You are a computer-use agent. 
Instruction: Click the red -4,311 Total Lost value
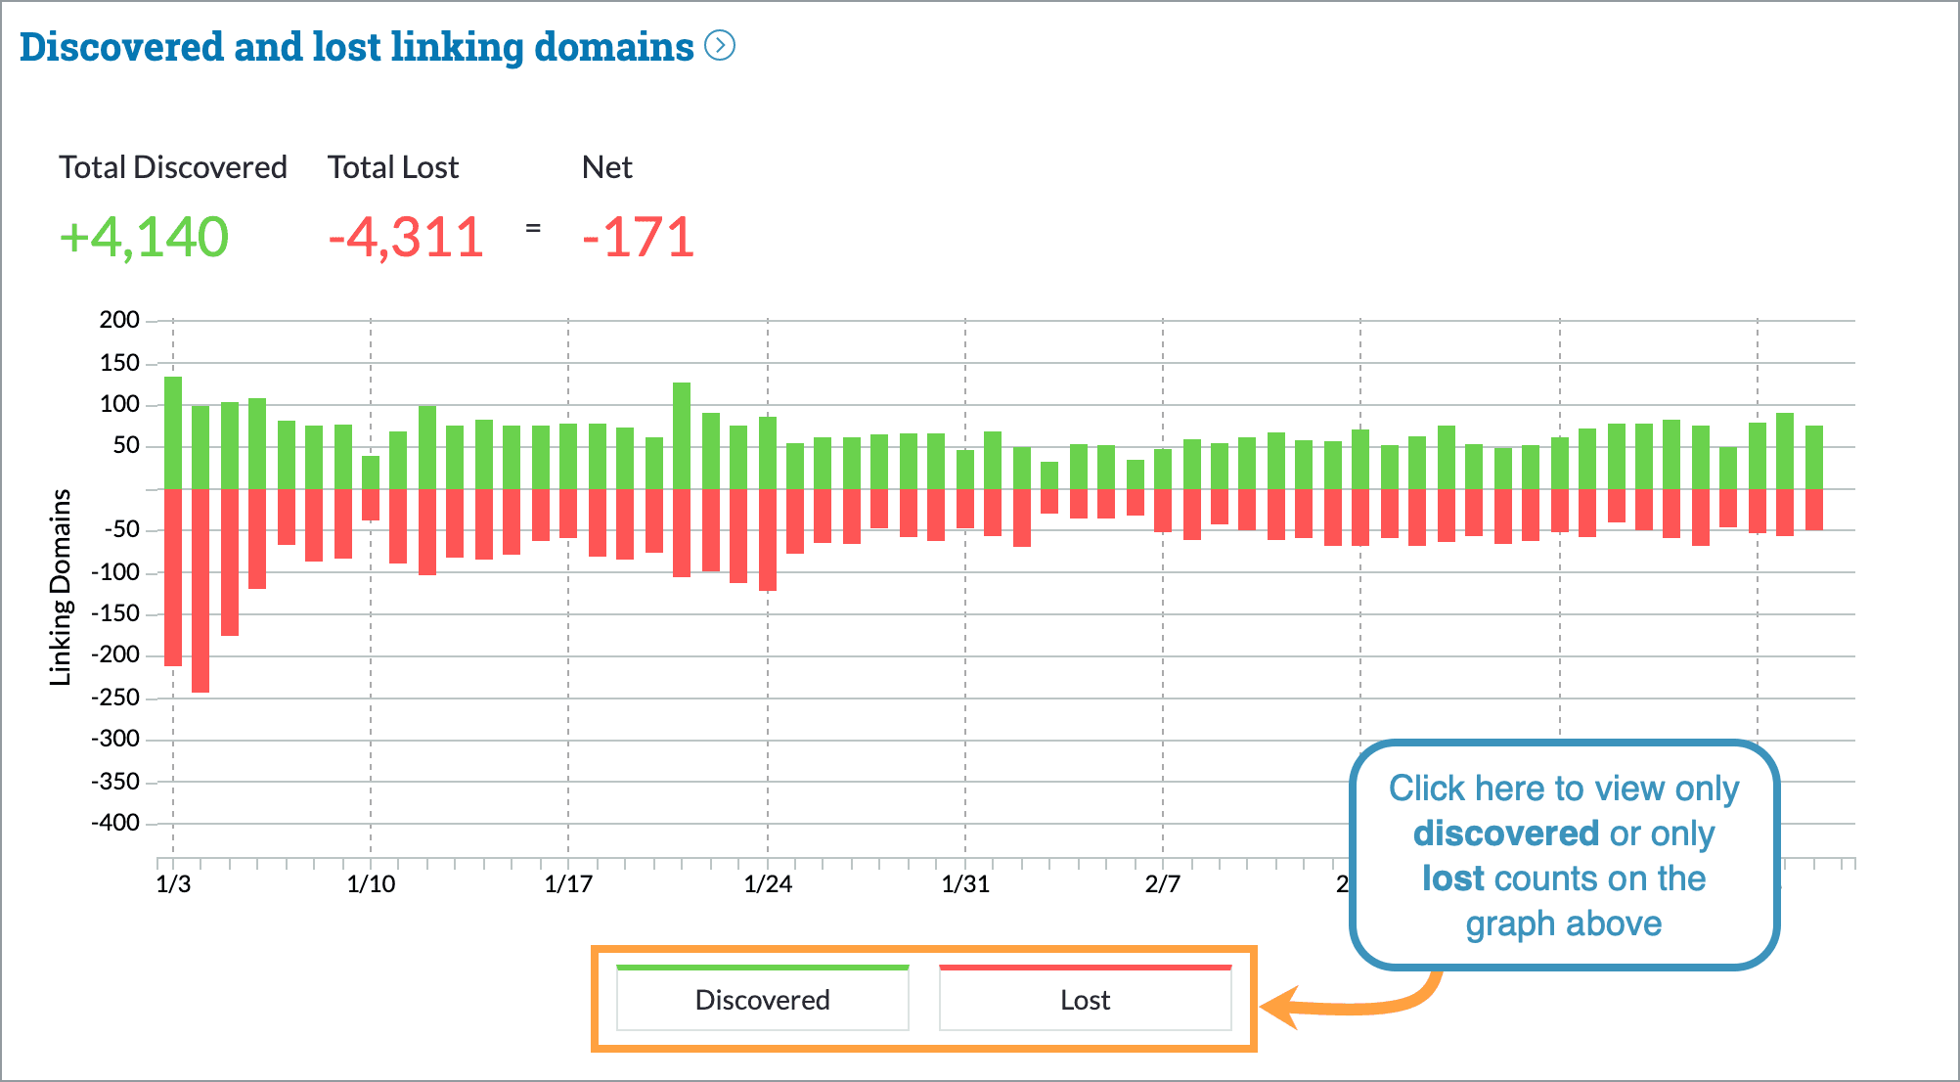[406, 235]
